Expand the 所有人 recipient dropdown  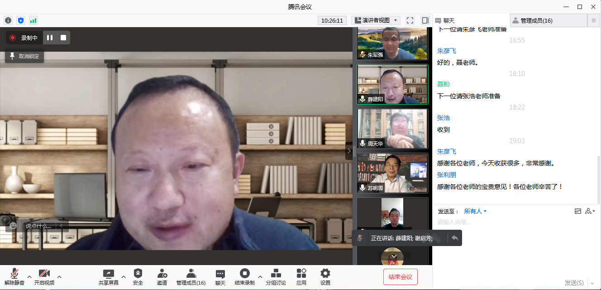pos(475,211)
